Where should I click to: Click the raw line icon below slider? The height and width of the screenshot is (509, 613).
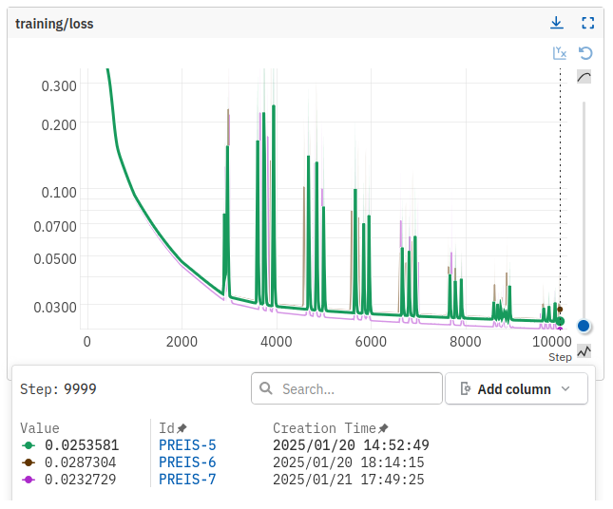tap(584, 350)
